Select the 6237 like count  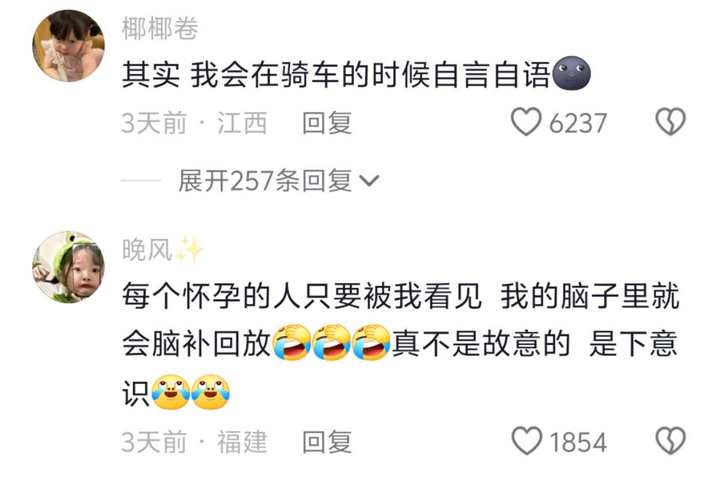578,123
